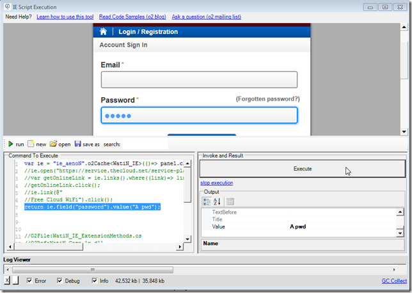Click the X button in the Log Viewer footer
The height and width of the screenshot is (293, 412).
coord(7,280)
